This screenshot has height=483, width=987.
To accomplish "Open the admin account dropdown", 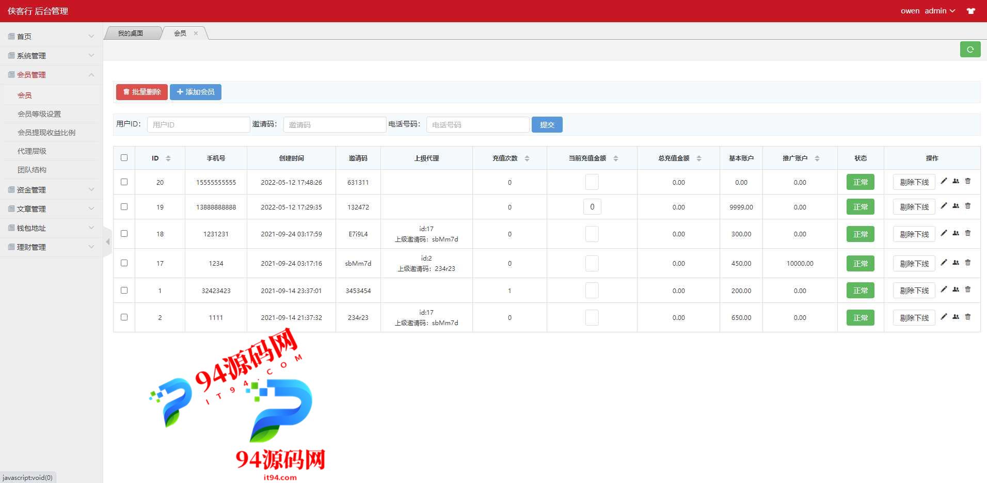I will click(940, 11).
